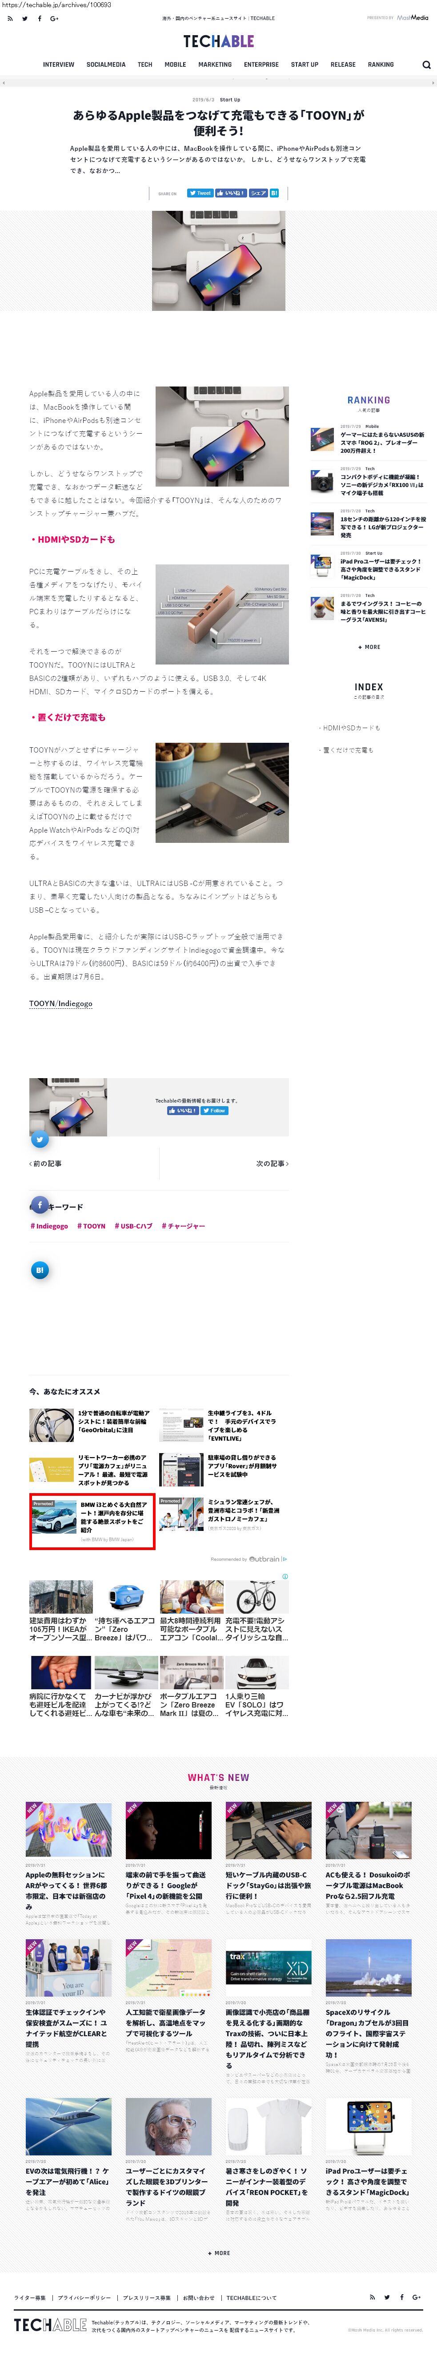Viewport: 437px width, 2356px height.
Task: Click the floating round Hatena B! button
Action: pyautogui.click(x=39, y=1269)
